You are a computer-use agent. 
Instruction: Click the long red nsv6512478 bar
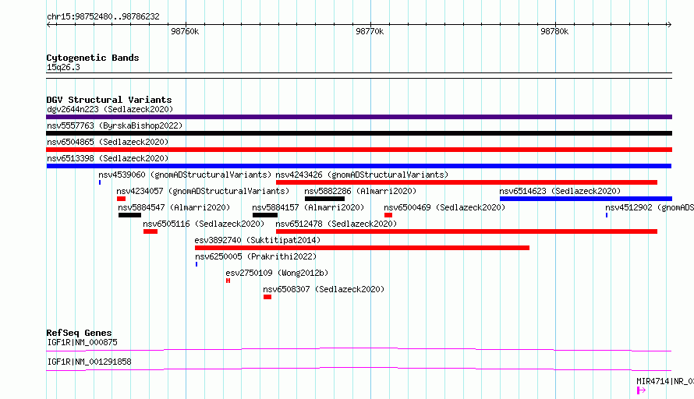pyautogui.click(x=466, y=231)
